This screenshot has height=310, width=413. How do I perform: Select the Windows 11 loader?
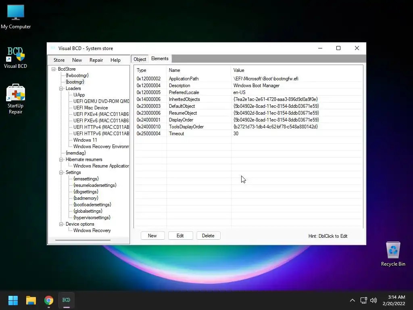85,140
